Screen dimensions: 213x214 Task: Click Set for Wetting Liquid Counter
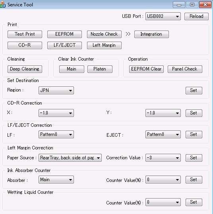pyautogui.click(x=194, y=202)
